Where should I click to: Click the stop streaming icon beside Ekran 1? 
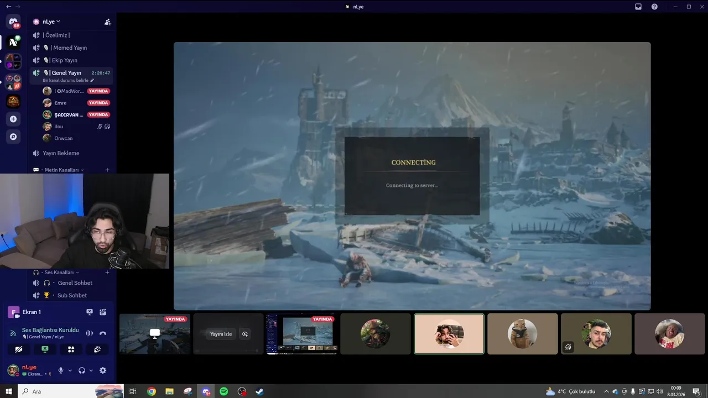(90, 312)
